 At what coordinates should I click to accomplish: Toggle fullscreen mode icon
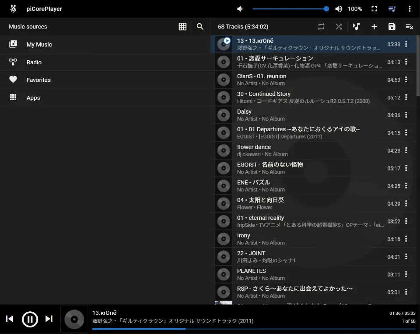[x=374, y=9]
